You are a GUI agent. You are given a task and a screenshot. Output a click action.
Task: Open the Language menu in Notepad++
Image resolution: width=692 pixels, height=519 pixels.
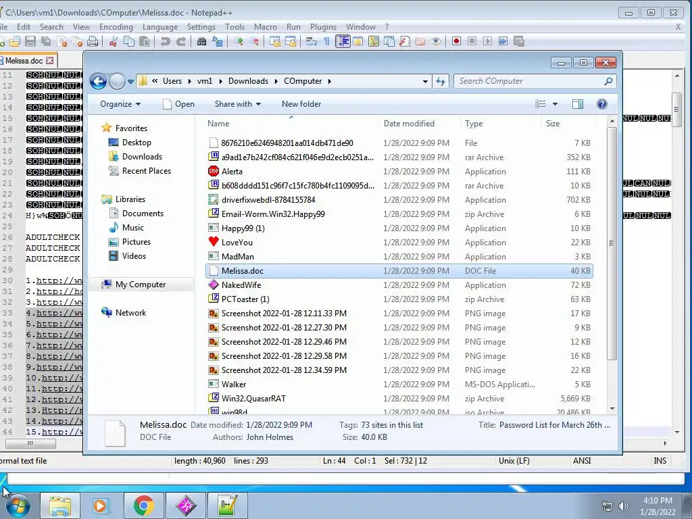pyautogui.click(x=159, y=27)
